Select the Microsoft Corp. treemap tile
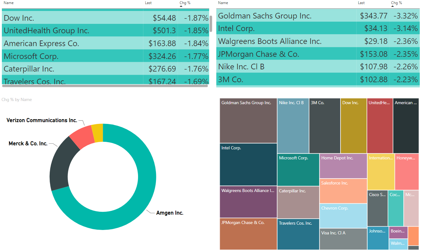 [x=298, y=170]
